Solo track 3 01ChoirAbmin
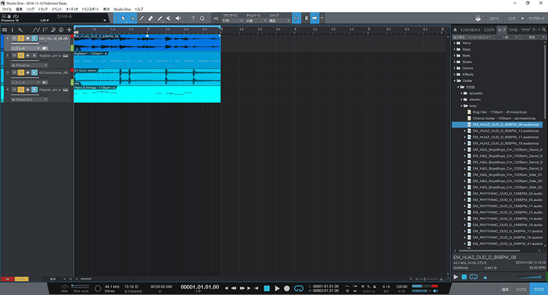Viewport: 548px width, 295px height. click(x=20, y=73)
